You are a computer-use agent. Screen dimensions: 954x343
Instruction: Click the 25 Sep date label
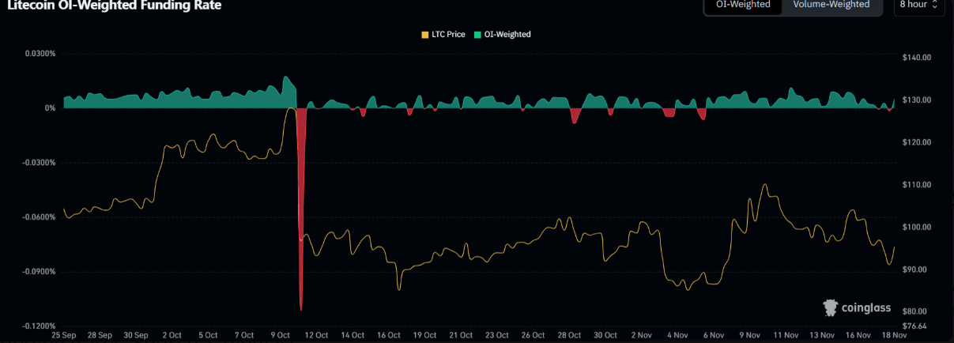coord(64,335)
